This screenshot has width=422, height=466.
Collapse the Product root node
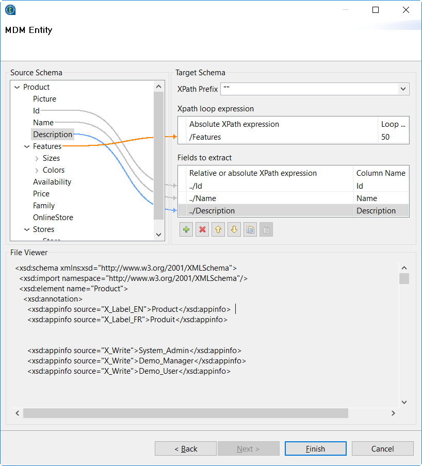pyautogui.click(x=17, y=87)
